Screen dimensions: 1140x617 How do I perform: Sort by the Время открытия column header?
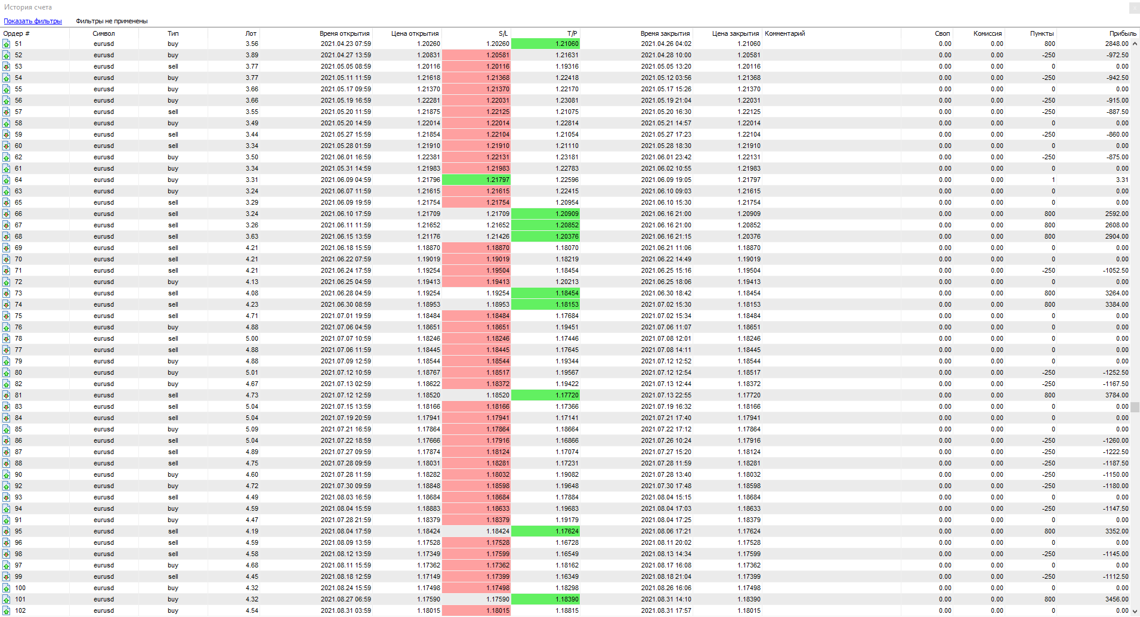pos(344,33)
